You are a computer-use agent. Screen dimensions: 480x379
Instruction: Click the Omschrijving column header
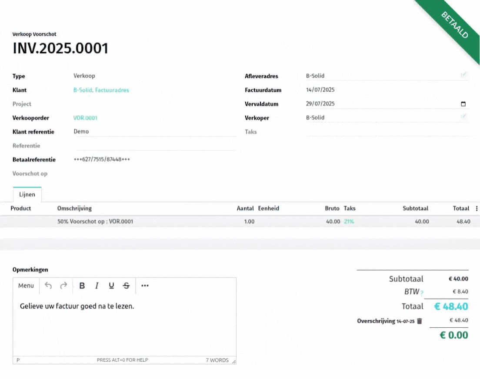[x=74, y=209]
